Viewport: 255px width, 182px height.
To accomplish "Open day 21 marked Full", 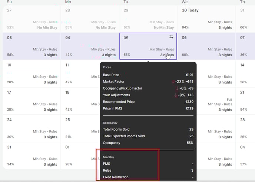I will click(245, 101).
